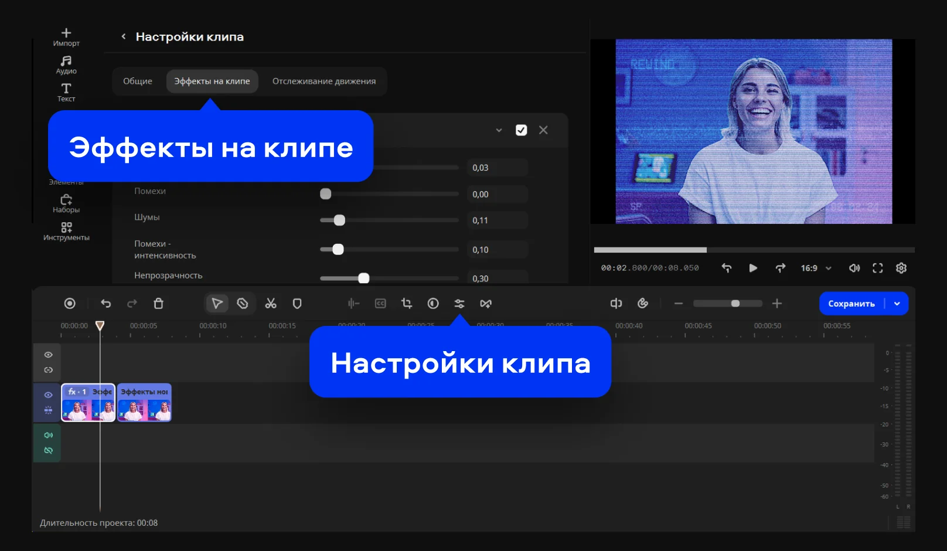This screenshot has width=947, height=551.
Task: Mute the audio track
Action: 49,435
